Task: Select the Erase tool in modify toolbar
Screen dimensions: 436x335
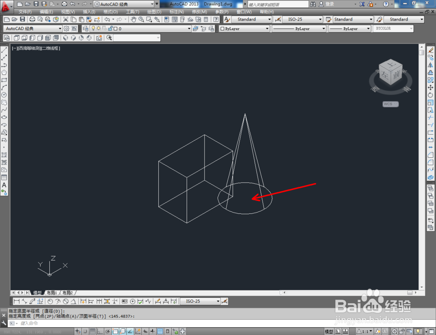Action: pos(430,50)
